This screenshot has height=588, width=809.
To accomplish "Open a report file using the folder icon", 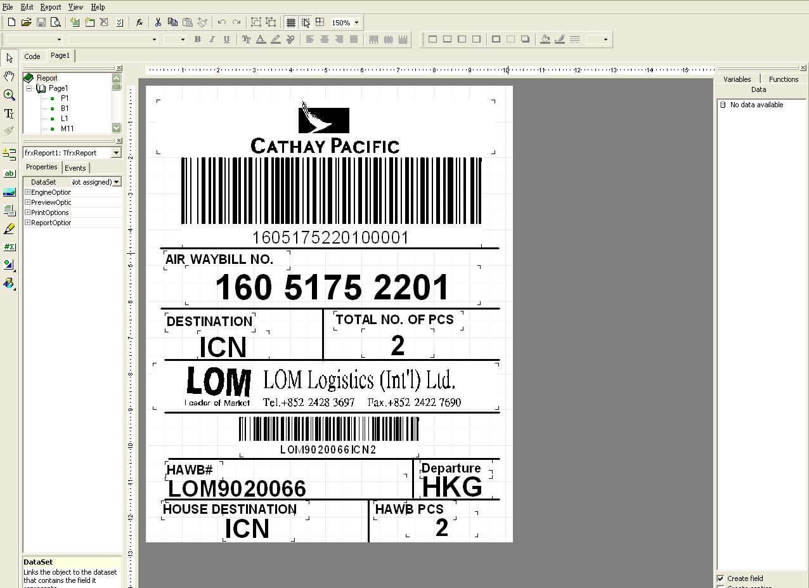I will 26,22.
